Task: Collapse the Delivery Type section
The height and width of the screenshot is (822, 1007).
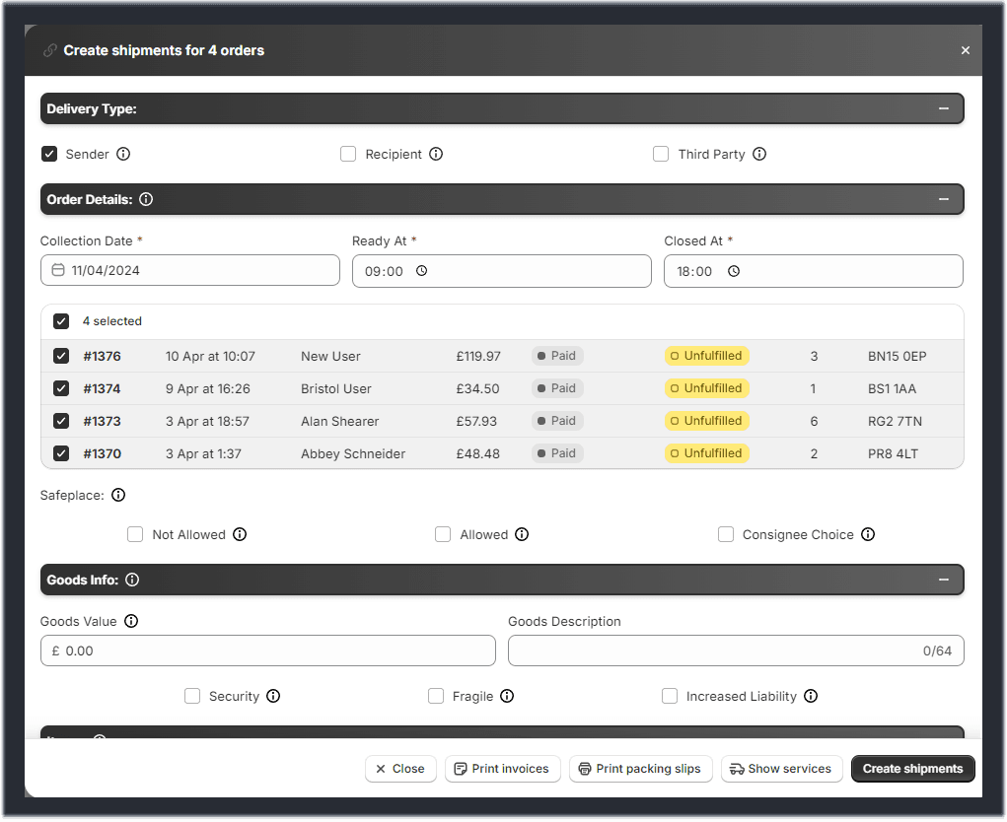Action: pos(944,108)
